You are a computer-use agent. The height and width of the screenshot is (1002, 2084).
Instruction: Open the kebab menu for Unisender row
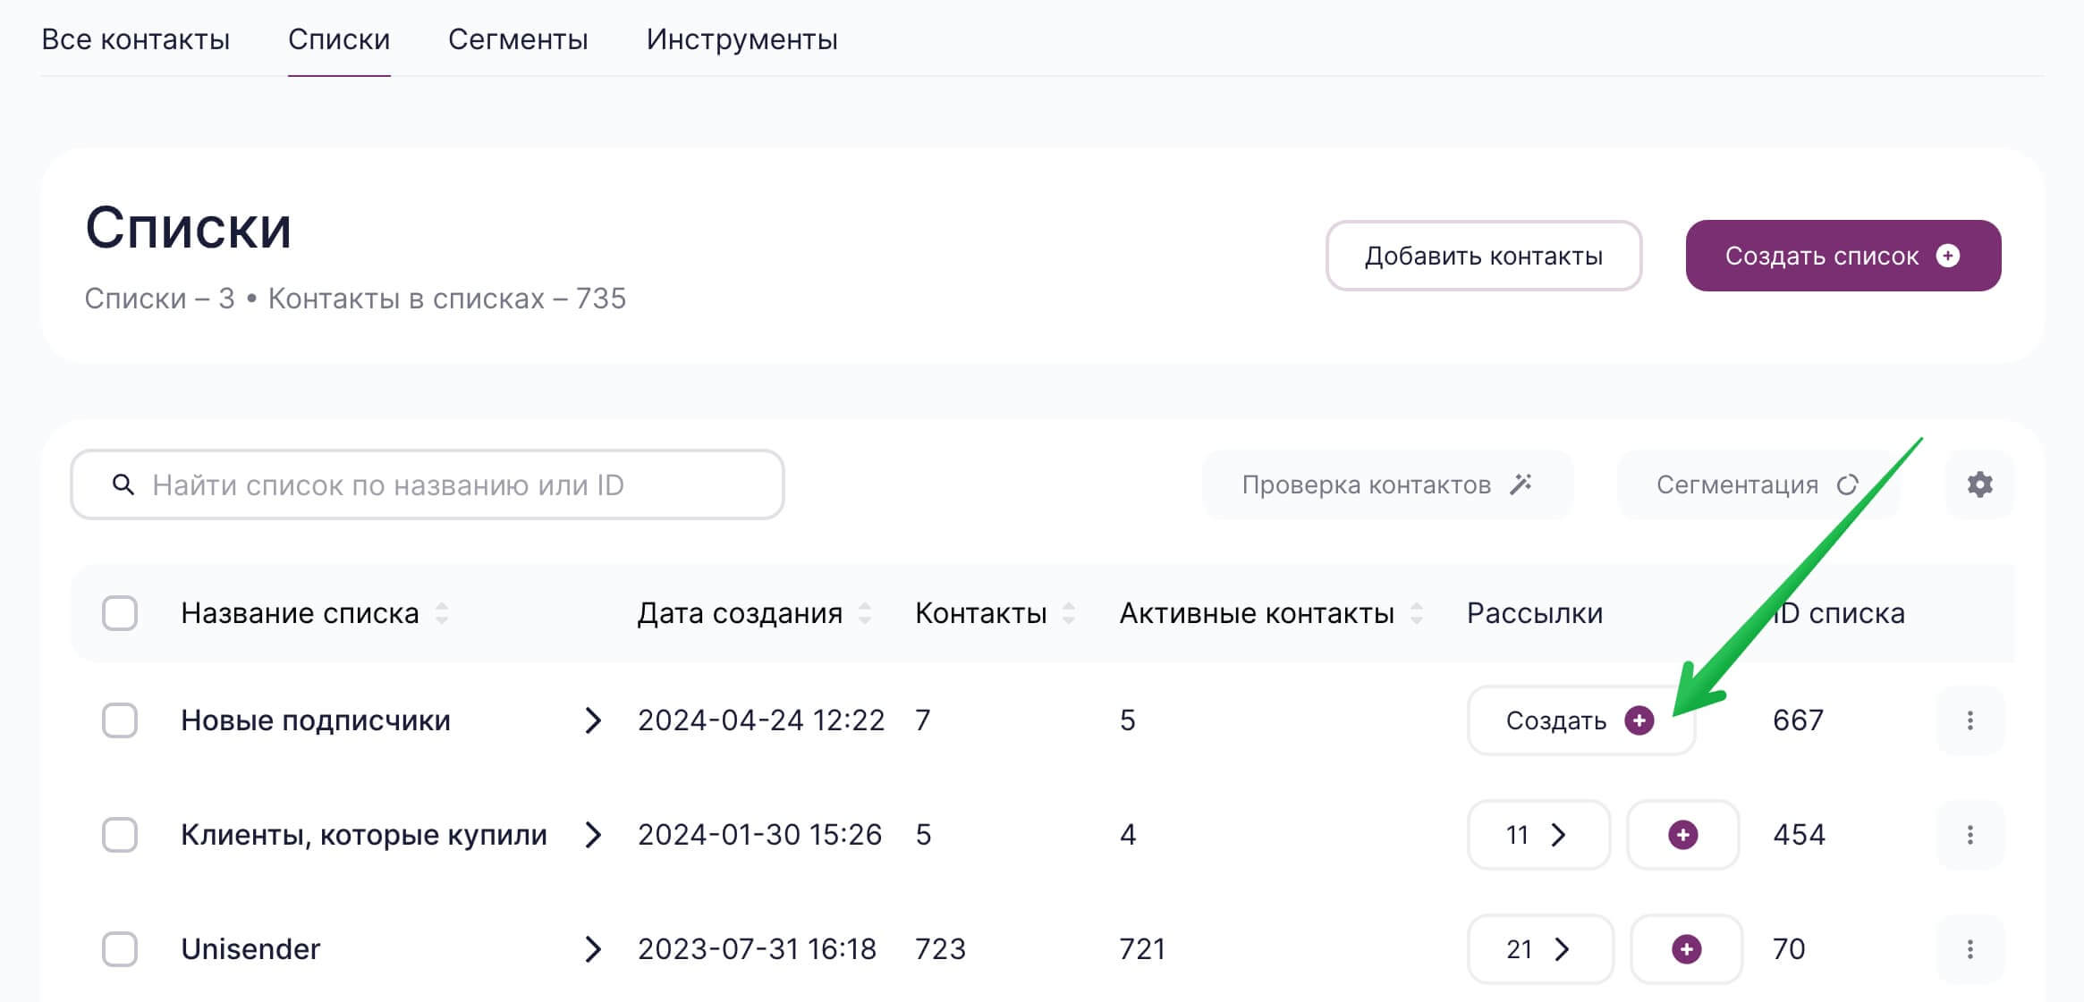[1970, 949]
